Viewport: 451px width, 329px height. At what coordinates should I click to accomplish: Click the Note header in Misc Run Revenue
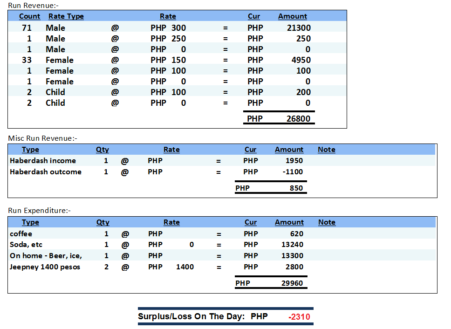coord(326,150)
